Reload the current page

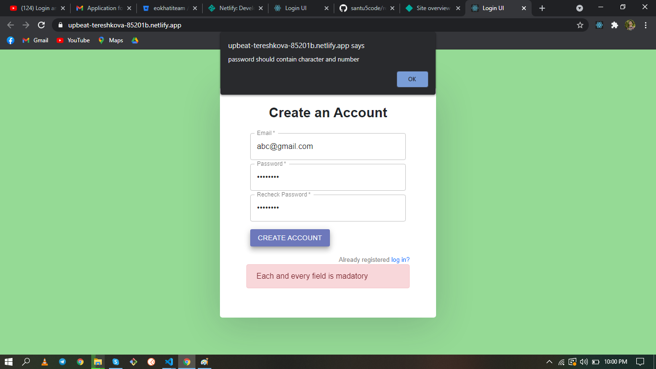40,25
